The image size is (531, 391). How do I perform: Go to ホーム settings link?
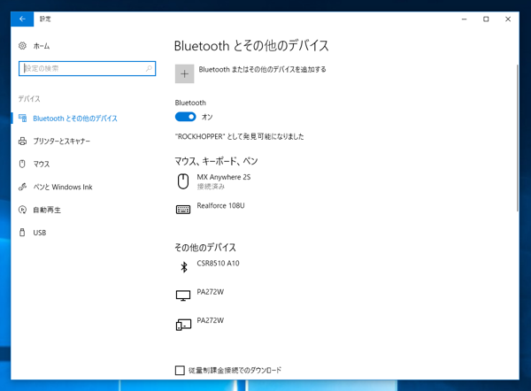coord(42,46)
